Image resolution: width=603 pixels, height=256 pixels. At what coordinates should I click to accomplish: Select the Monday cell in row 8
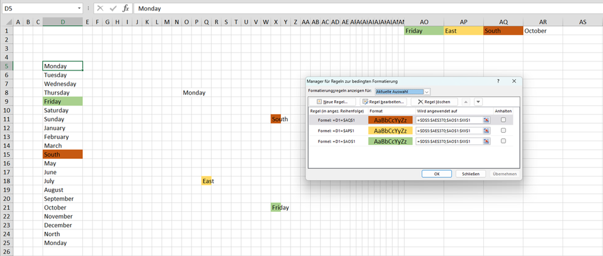click(187, 92)
